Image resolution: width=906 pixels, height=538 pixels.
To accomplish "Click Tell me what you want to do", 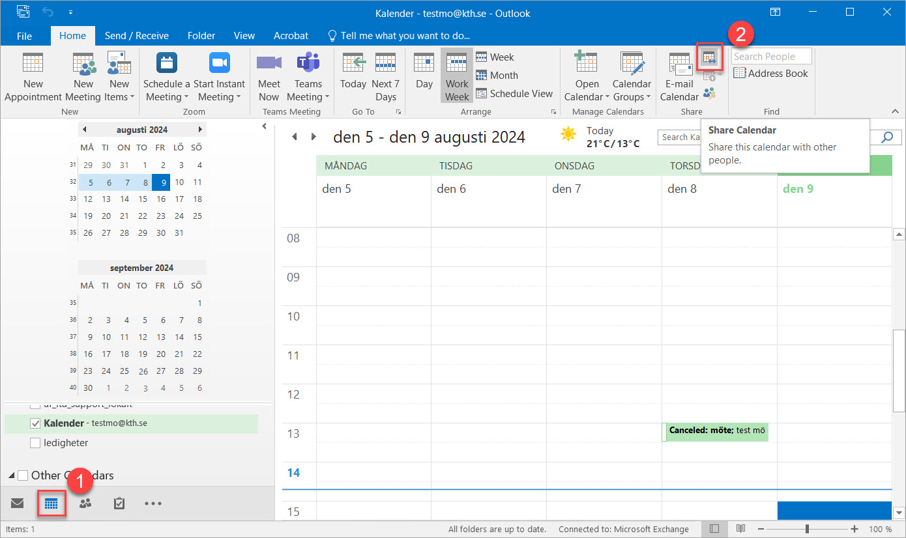I will 398,36.
